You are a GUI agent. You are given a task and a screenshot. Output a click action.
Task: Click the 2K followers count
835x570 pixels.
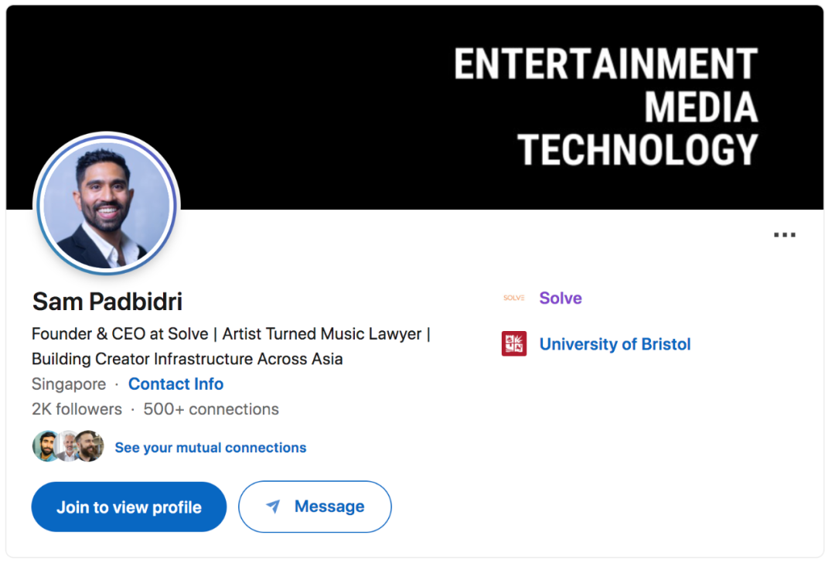pos(77,409)
